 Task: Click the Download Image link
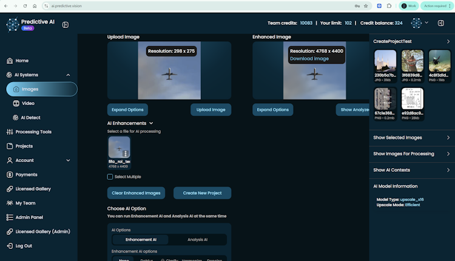click(309, 59)
